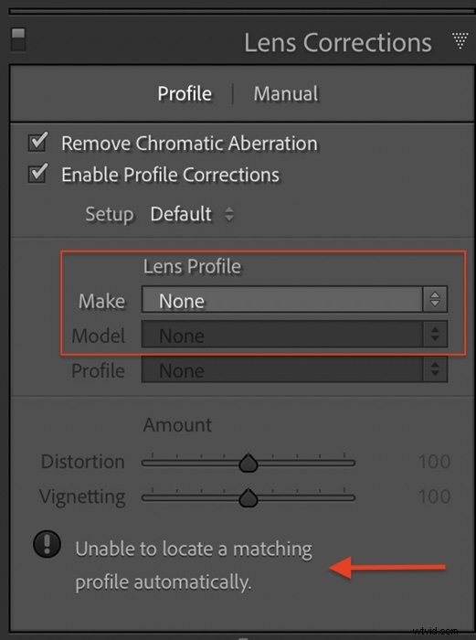Click the Make dropdown stepper arrows
The image size is (476, 640).
click(435, 300)
